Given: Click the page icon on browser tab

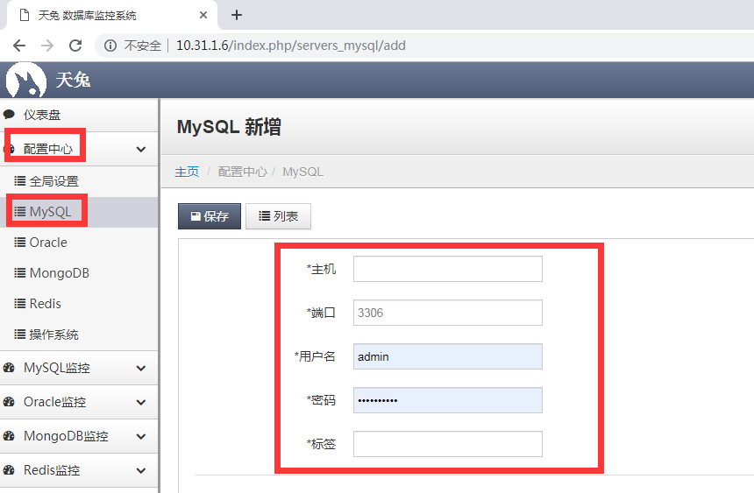Looking at the screenshot, I should coord(24,16).
